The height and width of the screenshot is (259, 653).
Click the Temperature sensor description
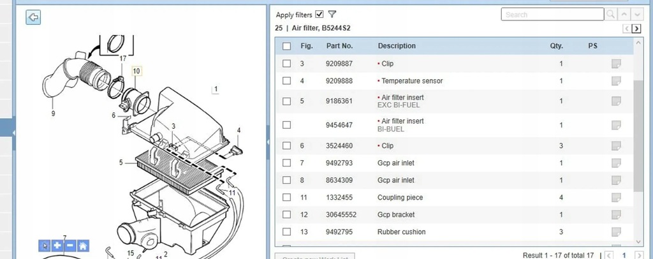412,81
